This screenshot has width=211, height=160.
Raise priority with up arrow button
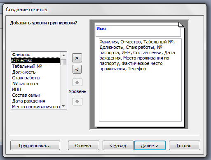(x=77, y=82)
